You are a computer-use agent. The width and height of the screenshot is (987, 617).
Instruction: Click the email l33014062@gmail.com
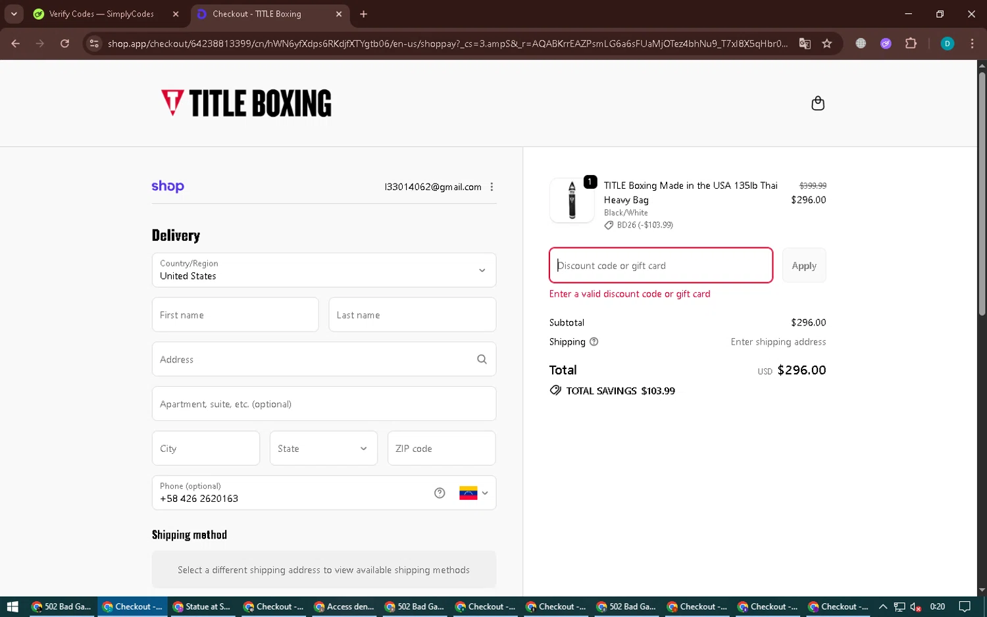(433, 187)
